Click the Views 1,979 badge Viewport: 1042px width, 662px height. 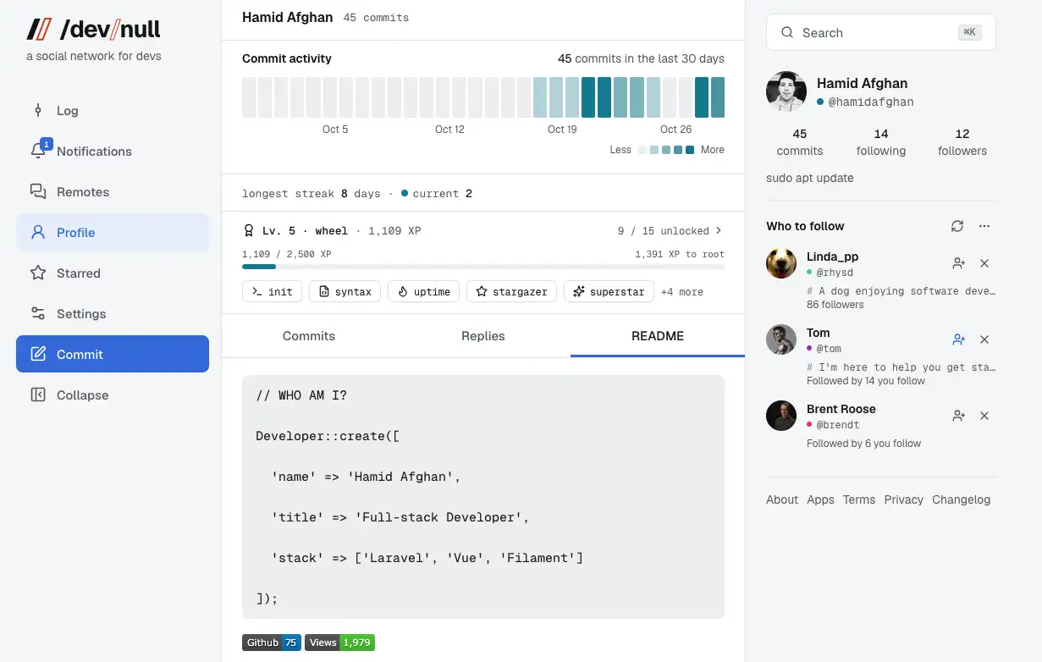coord(339,643)
